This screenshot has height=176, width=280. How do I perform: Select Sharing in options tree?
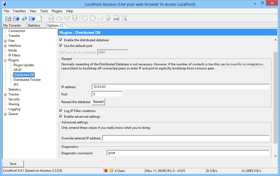(14, 104)
